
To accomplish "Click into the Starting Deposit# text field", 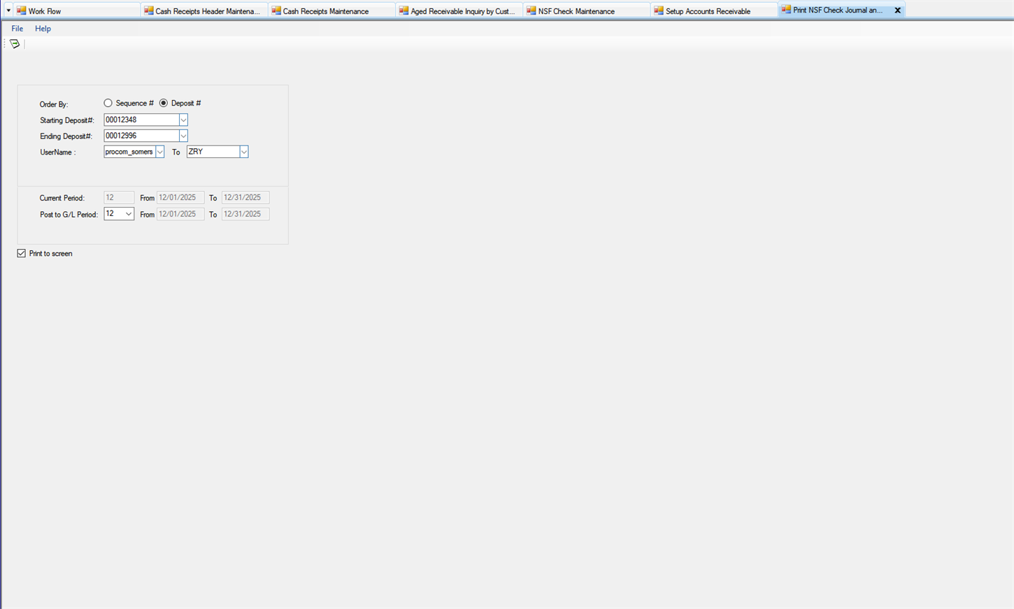I will pos(141,120).
